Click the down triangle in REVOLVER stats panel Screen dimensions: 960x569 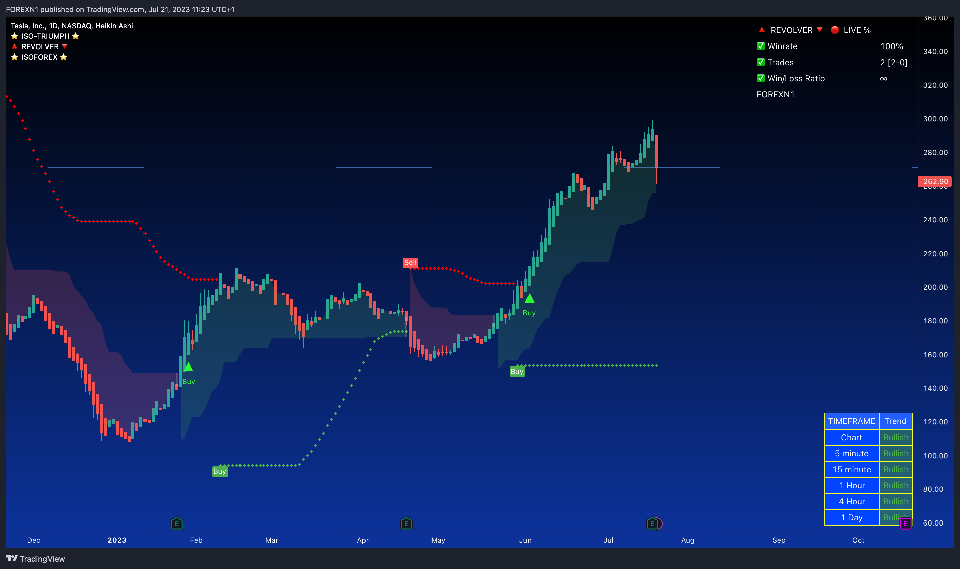click(x=819, y=30)
